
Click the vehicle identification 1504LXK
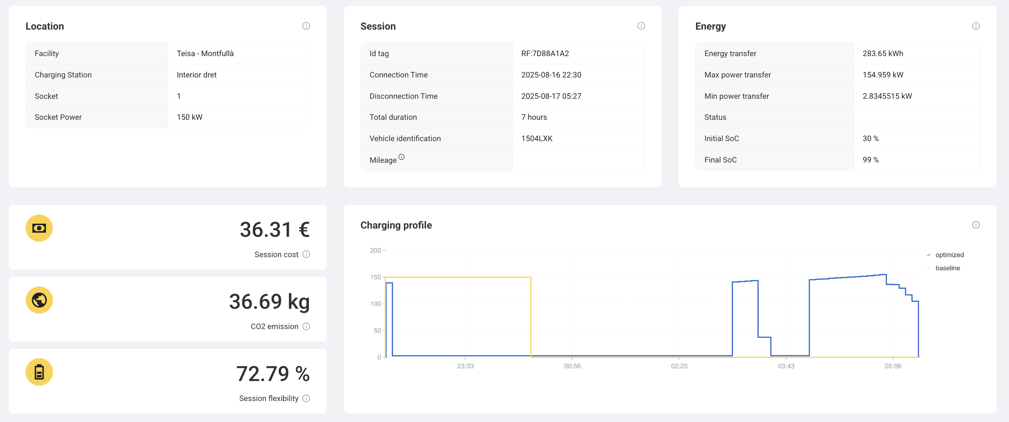pyautogui.click(x=537, y=139)
